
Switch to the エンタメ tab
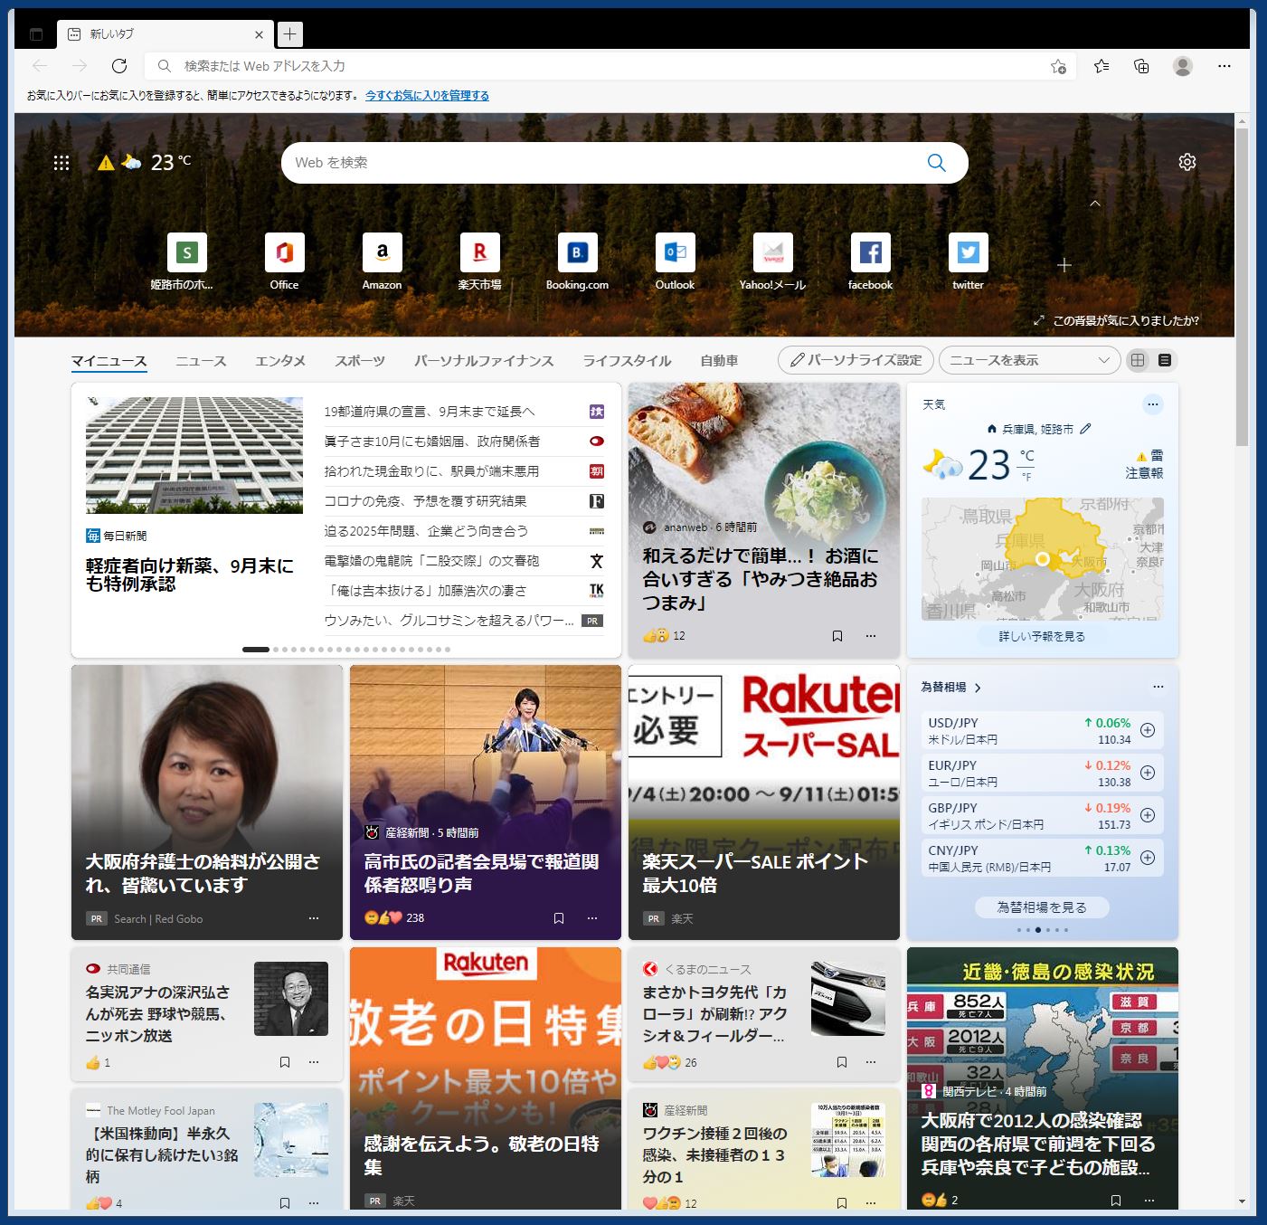[x=280, y=361]
